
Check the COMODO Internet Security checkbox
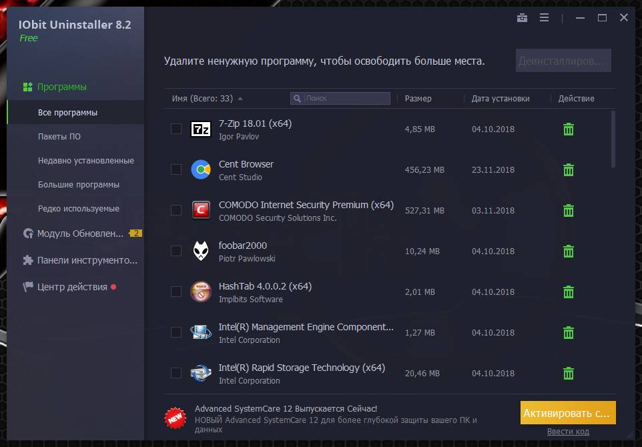tap(176, 210)
